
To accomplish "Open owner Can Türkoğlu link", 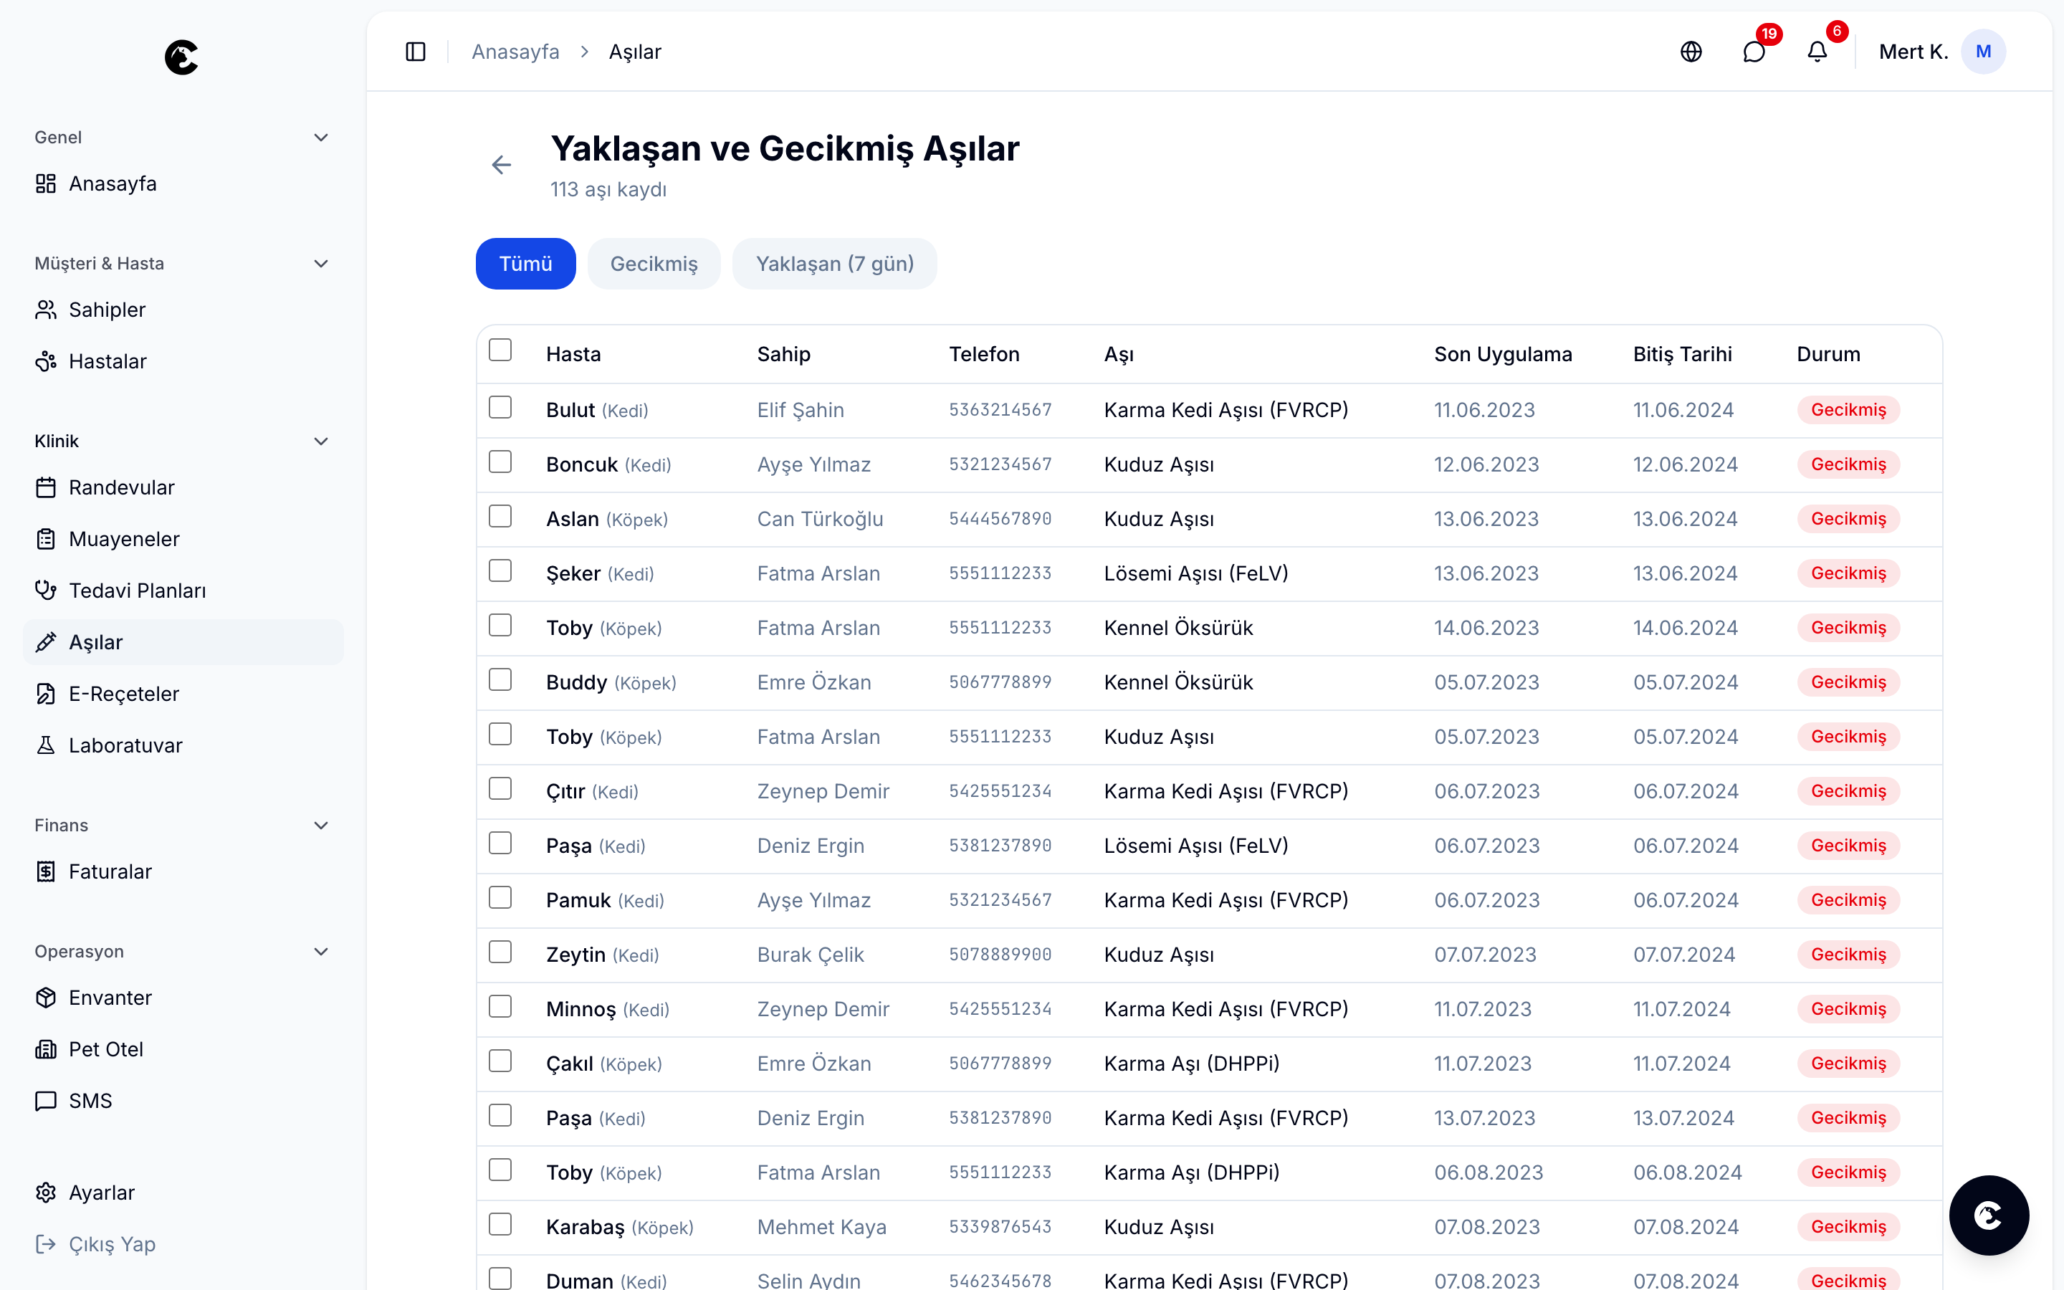I will pos(821,520).
